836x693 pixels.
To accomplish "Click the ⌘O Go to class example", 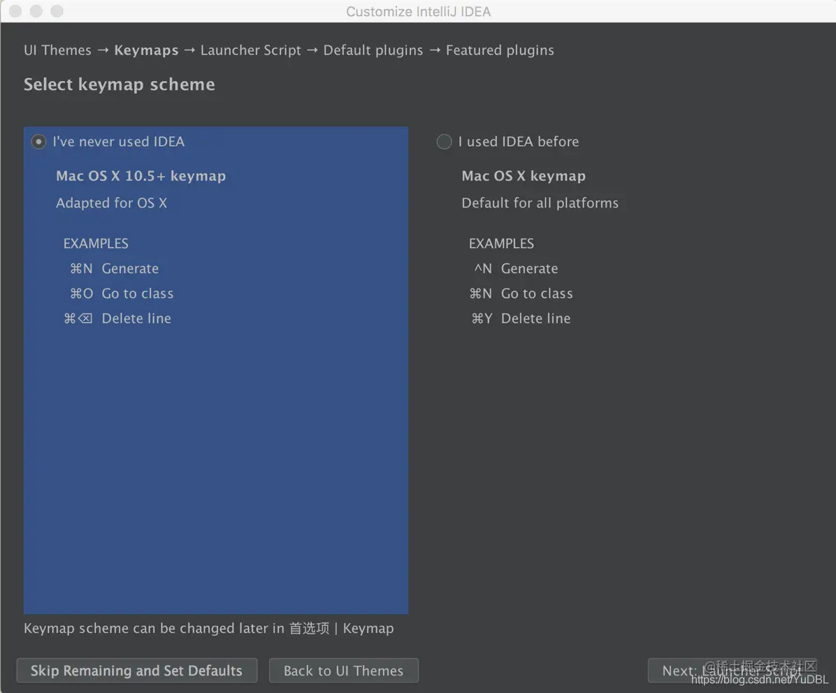I will [122, 293].
